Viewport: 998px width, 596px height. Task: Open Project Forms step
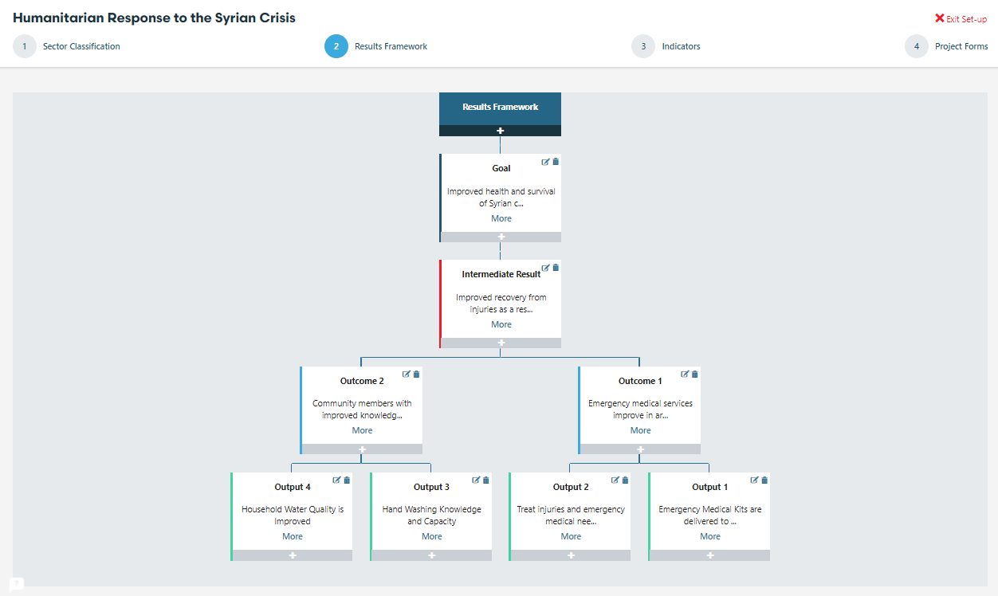pos(961,46)
